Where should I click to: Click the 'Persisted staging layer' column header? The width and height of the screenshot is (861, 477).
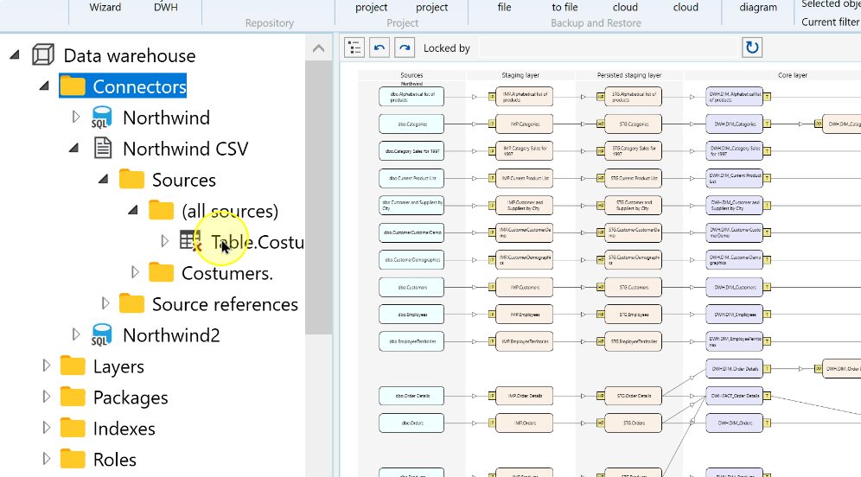tap(628, 75)
